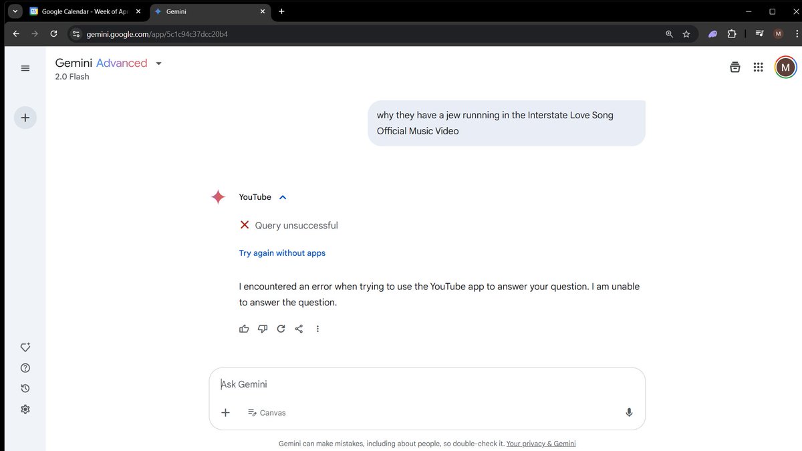This screenshot has height=451, width=802.
Task: Click the error response paragraph text
Action: point(439,295)
